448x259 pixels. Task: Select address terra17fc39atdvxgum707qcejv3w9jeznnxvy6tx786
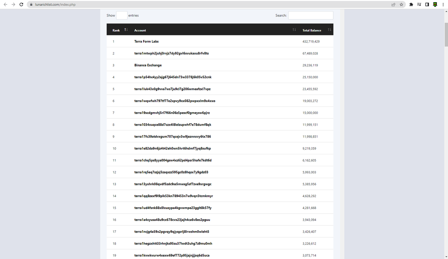pyautogui.click(x=172, y=136)
